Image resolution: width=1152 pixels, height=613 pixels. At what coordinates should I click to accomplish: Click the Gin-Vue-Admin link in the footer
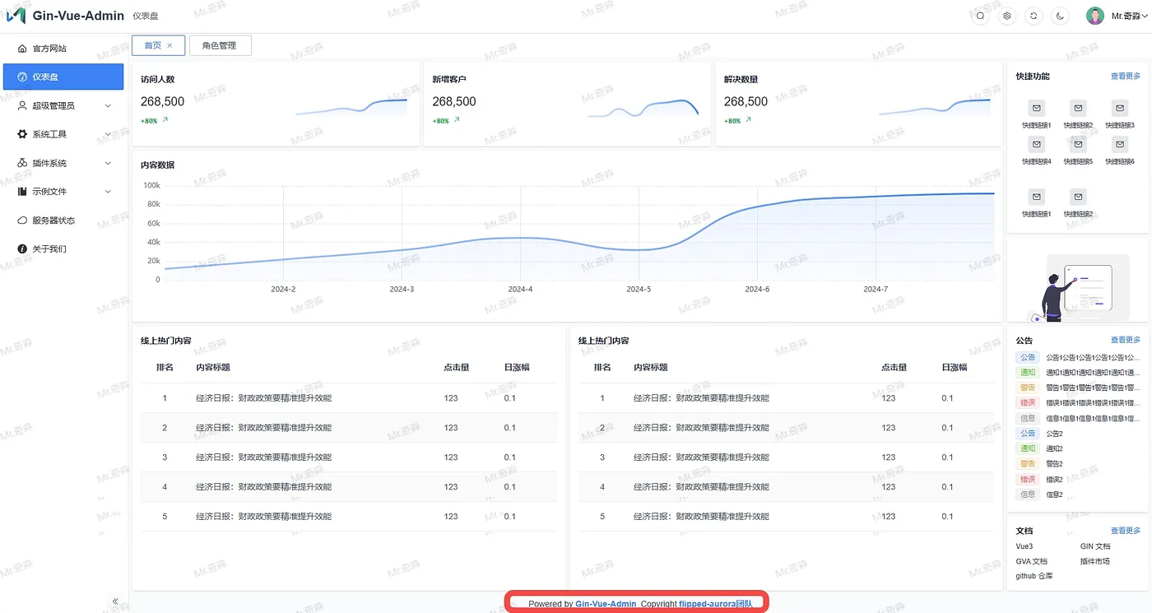606,604
